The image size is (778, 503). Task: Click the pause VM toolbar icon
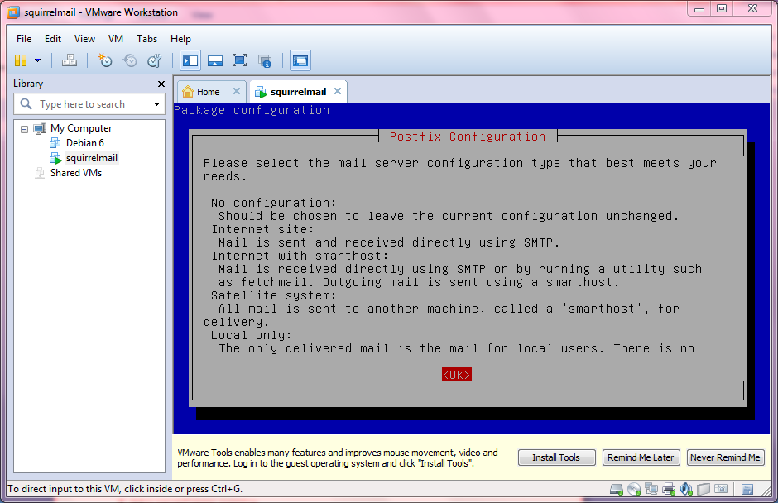point(21,60)
